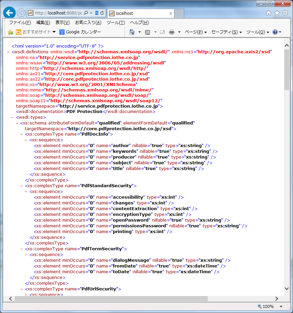Image resolution: width=293 pixels, height=313 pixels.
Task: Click the vertical scrollbar down arrow
Action: [x=287, y=288]
